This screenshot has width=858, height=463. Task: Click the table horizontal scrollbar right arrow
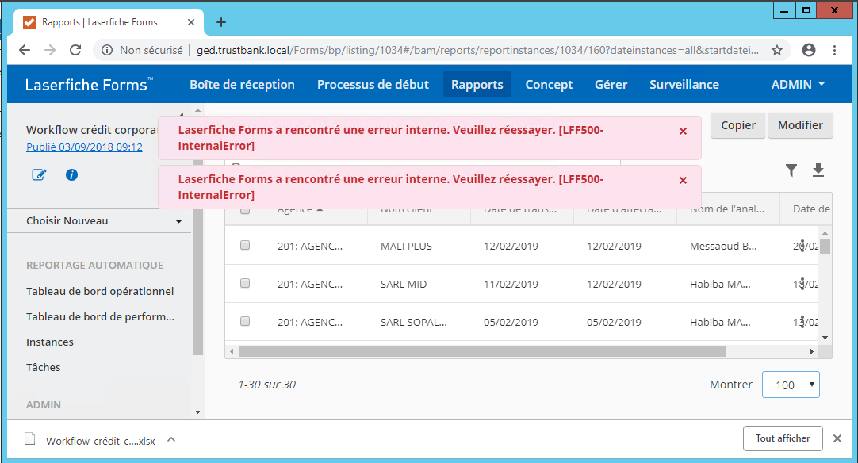tap(811, 351)
